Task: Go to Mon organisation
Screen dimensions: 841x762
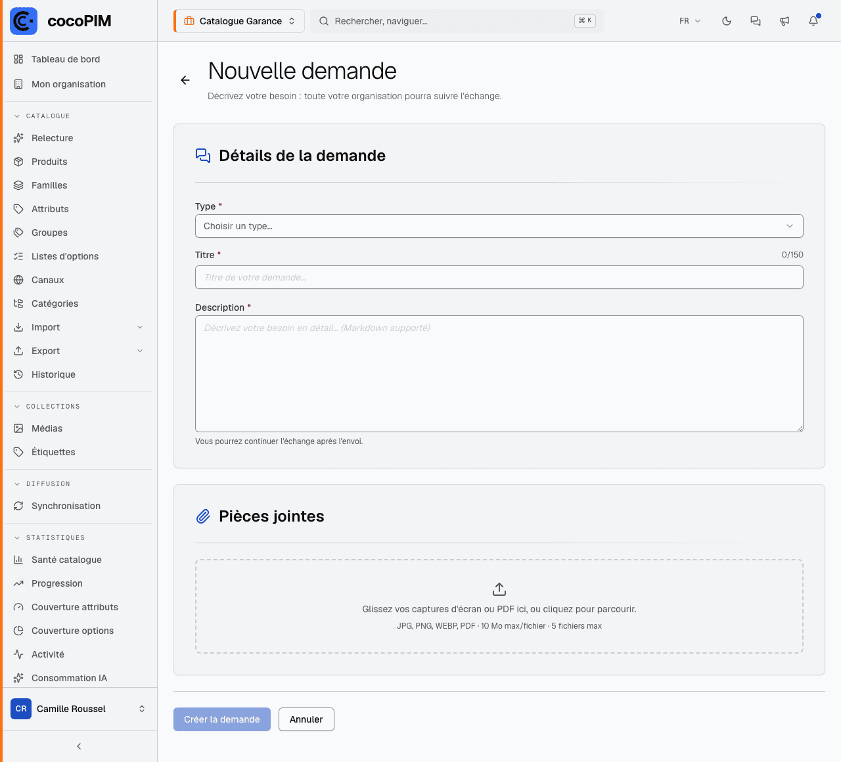Action: 79,84
